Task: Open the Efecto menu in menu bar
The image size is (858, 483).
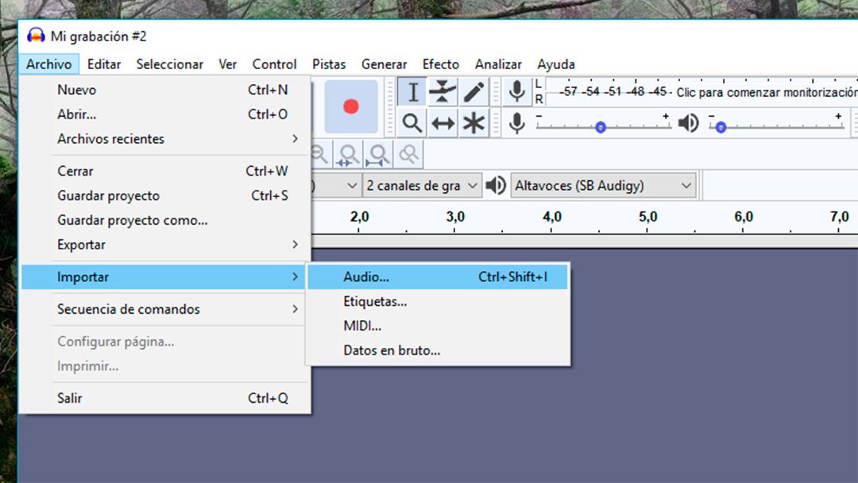Action: [440, 64]
